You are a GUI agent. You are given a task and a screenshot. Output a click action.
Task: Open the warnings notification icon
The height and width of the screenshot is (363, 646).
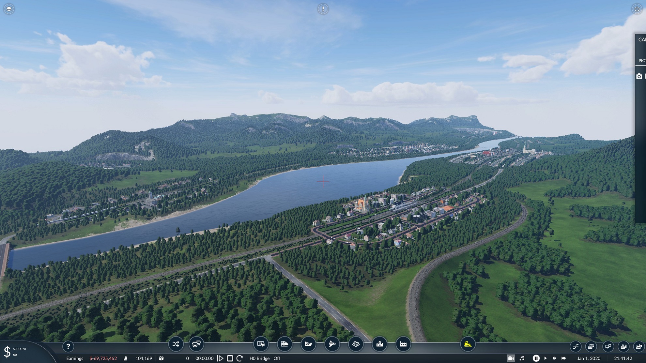tap(323, 9)
